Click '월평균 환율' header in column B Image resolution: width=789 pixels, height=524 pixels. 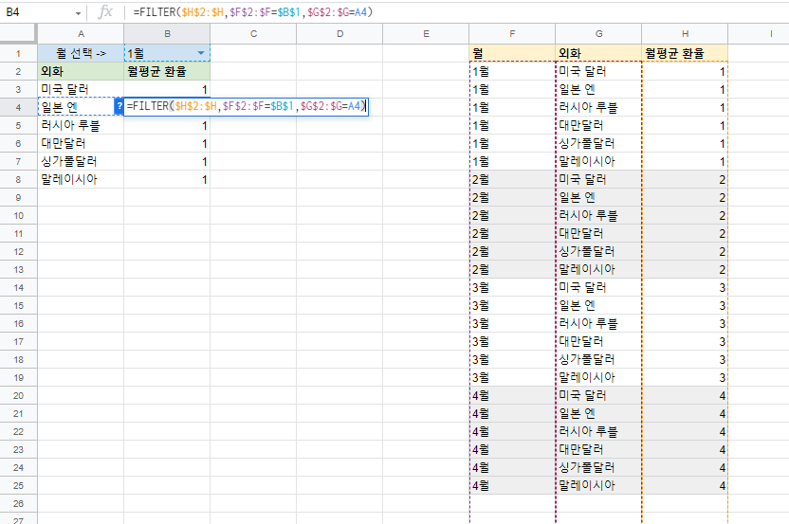coord(167,71)
